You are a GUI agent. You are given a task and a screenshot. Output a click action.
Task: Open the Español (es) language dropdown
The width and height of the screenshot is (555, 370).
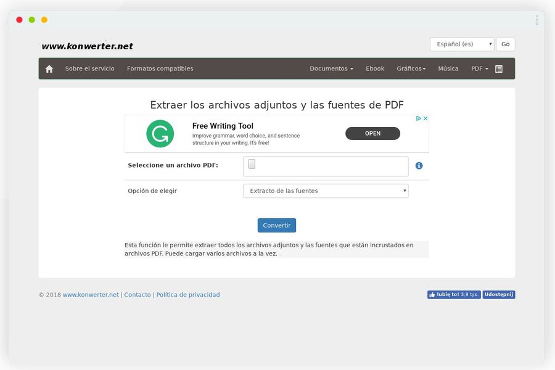coord(462,44)
